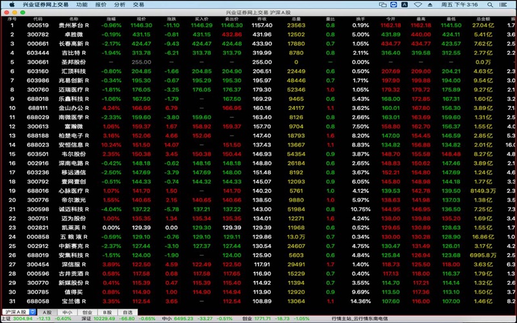Expand the 沪深A股 market dropdown
Screen dimensions: 517x323
[19, 312]
